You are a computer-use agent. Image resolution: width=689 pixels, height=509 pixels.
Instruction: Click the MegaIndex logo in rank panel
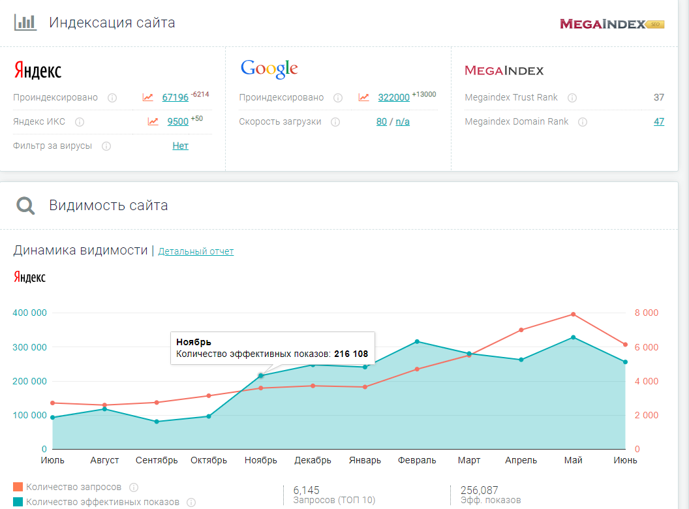click(504, 70)
